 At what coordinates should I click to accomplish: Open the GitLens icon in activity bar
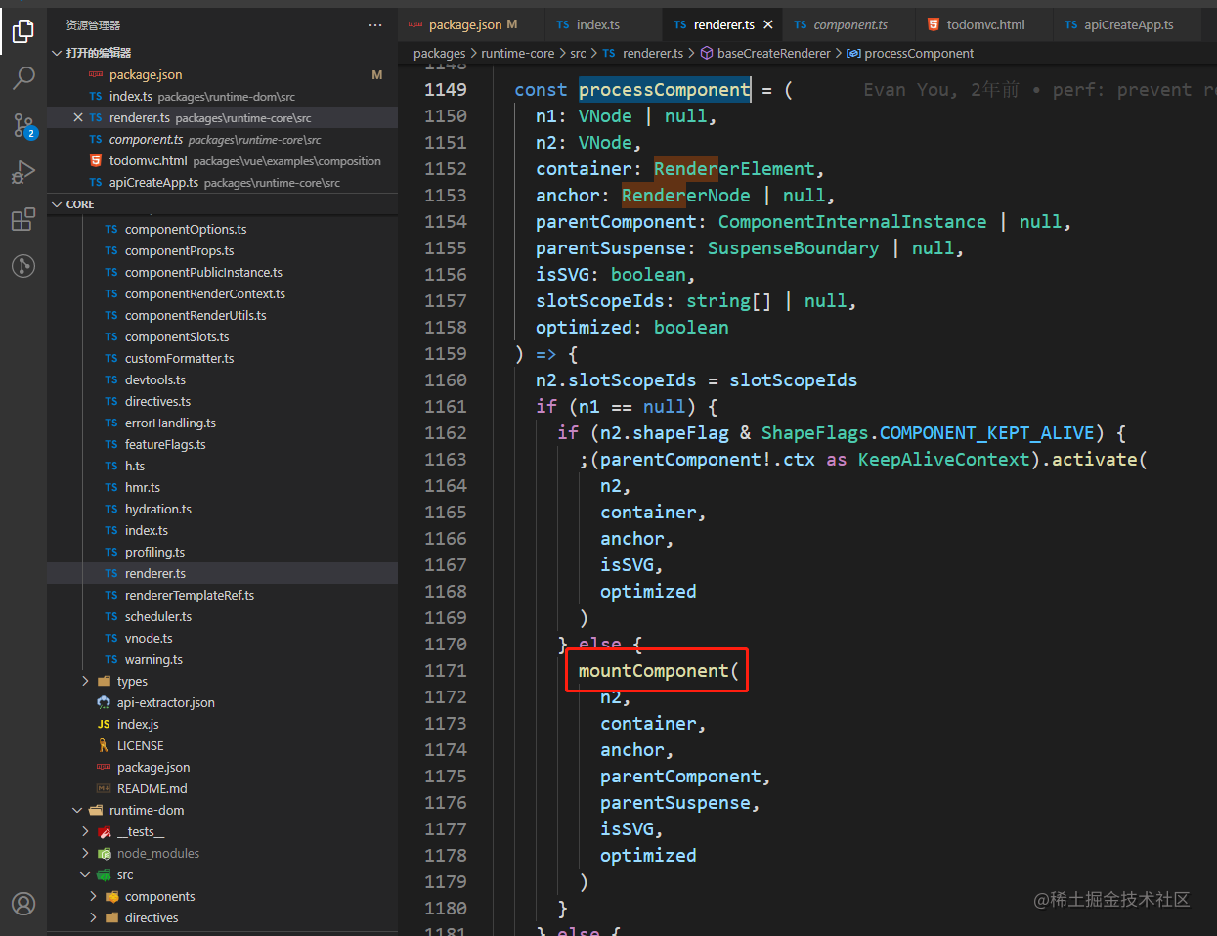(23, 266)
